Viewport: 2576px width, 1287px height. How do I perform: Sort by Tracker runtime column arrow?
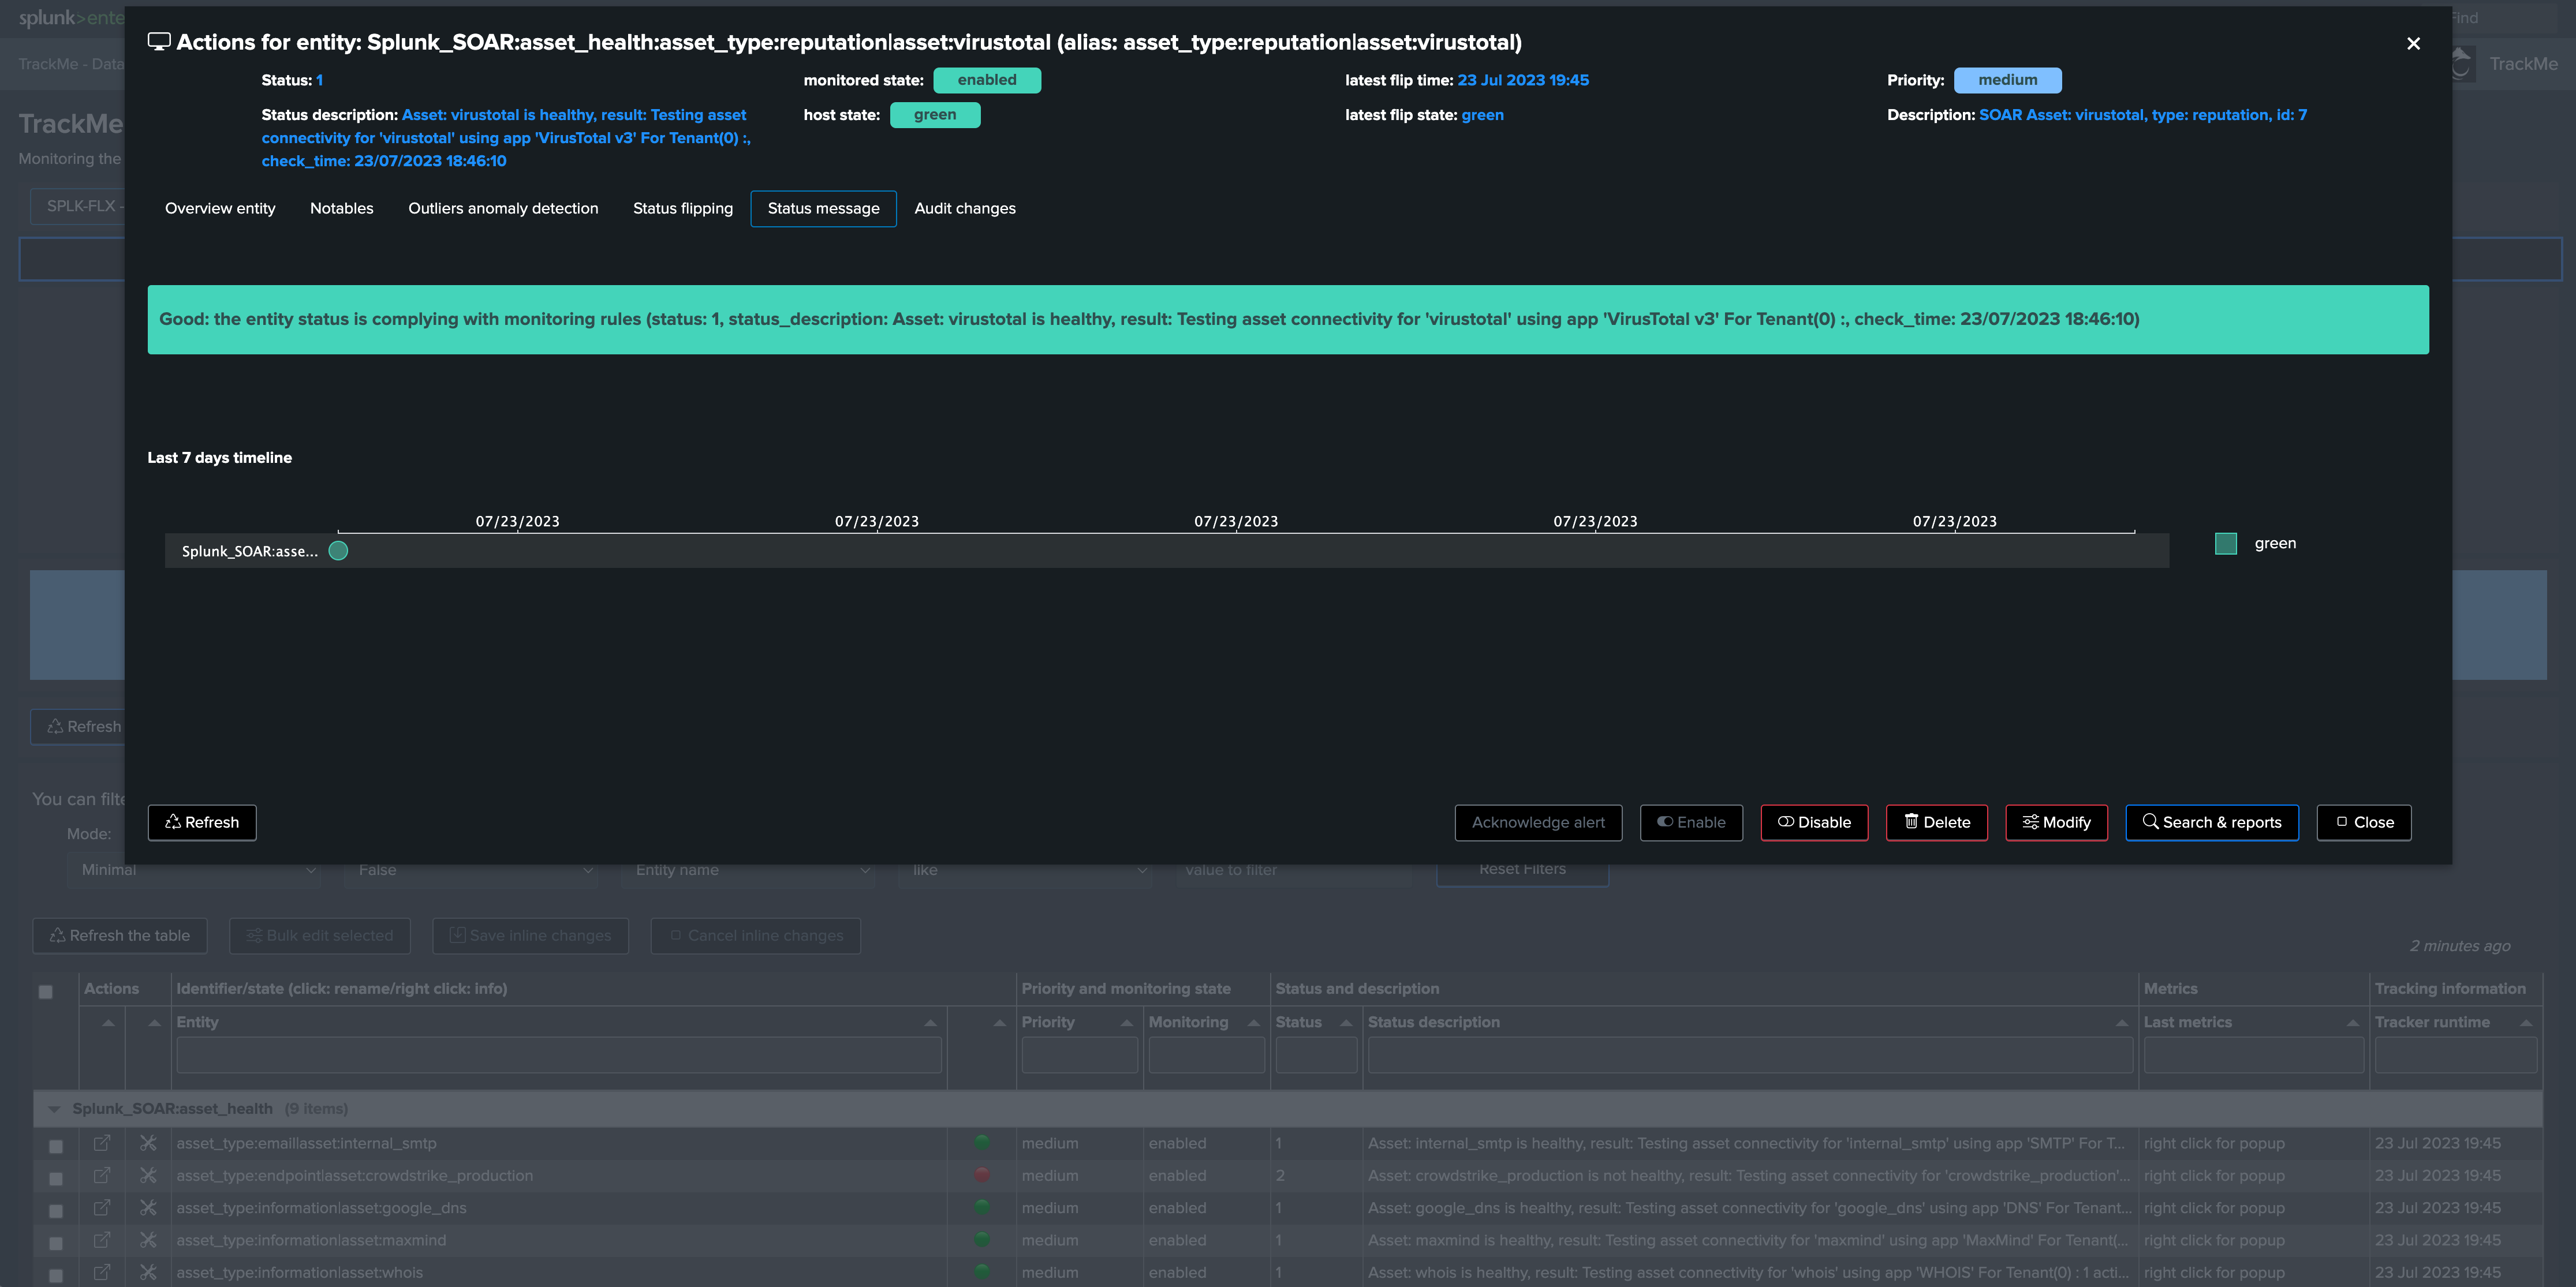[x=2526, y=1023]
